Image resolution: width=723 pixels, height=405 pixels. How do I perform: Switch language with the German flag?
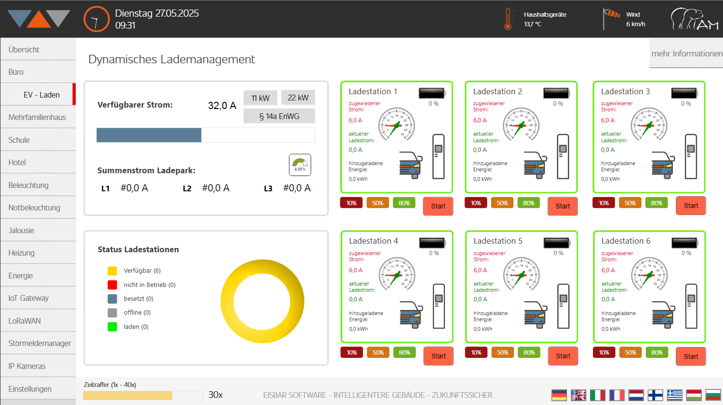tap(559, 395)
